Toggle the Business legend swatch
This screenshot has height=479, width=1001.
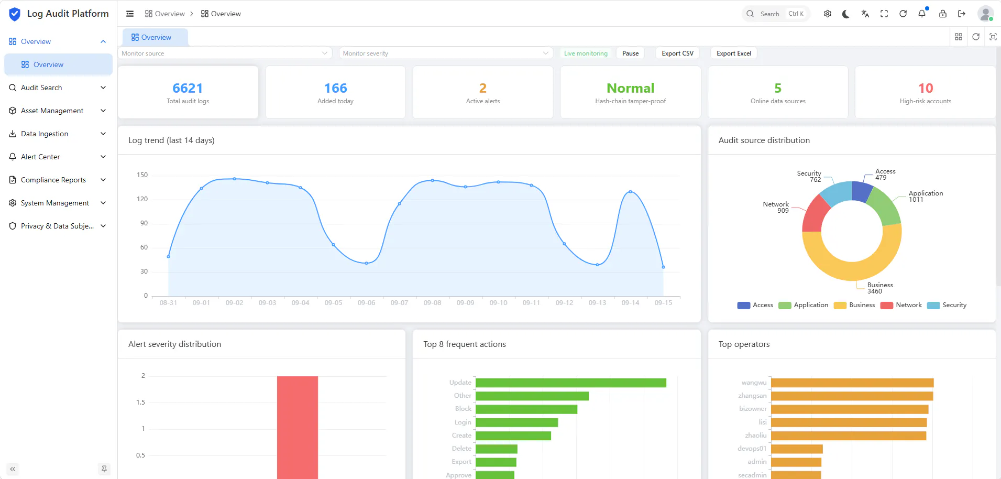[x=840, y=306]
